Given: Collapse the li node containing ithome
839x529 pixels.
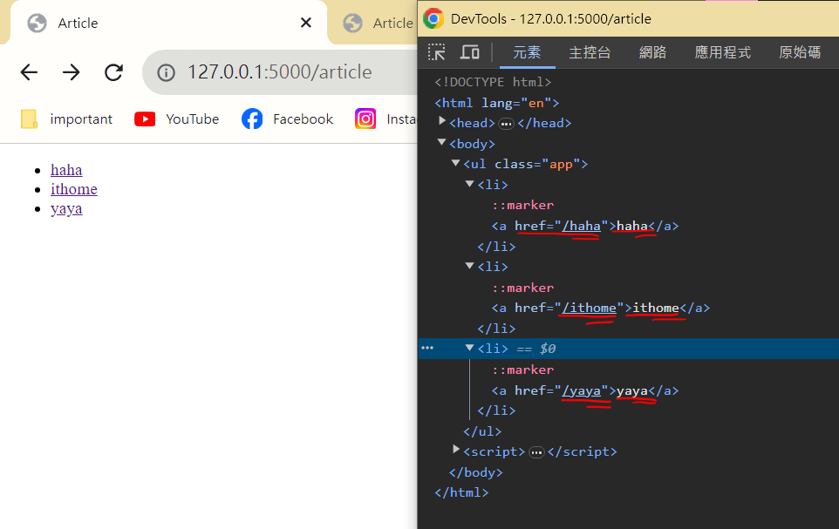Looking at the screenshot, I should click(470, 265).
